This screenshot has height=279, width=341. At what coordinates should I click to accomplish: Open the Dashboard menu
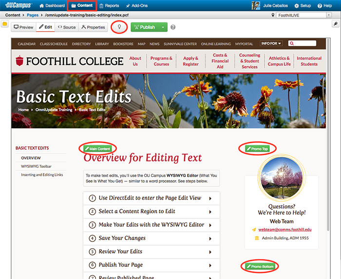point(52,6)
